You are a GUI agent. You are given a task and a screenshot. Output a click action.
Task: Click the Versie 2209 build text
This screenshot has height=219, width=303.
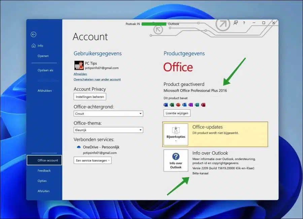click(223, 168)
